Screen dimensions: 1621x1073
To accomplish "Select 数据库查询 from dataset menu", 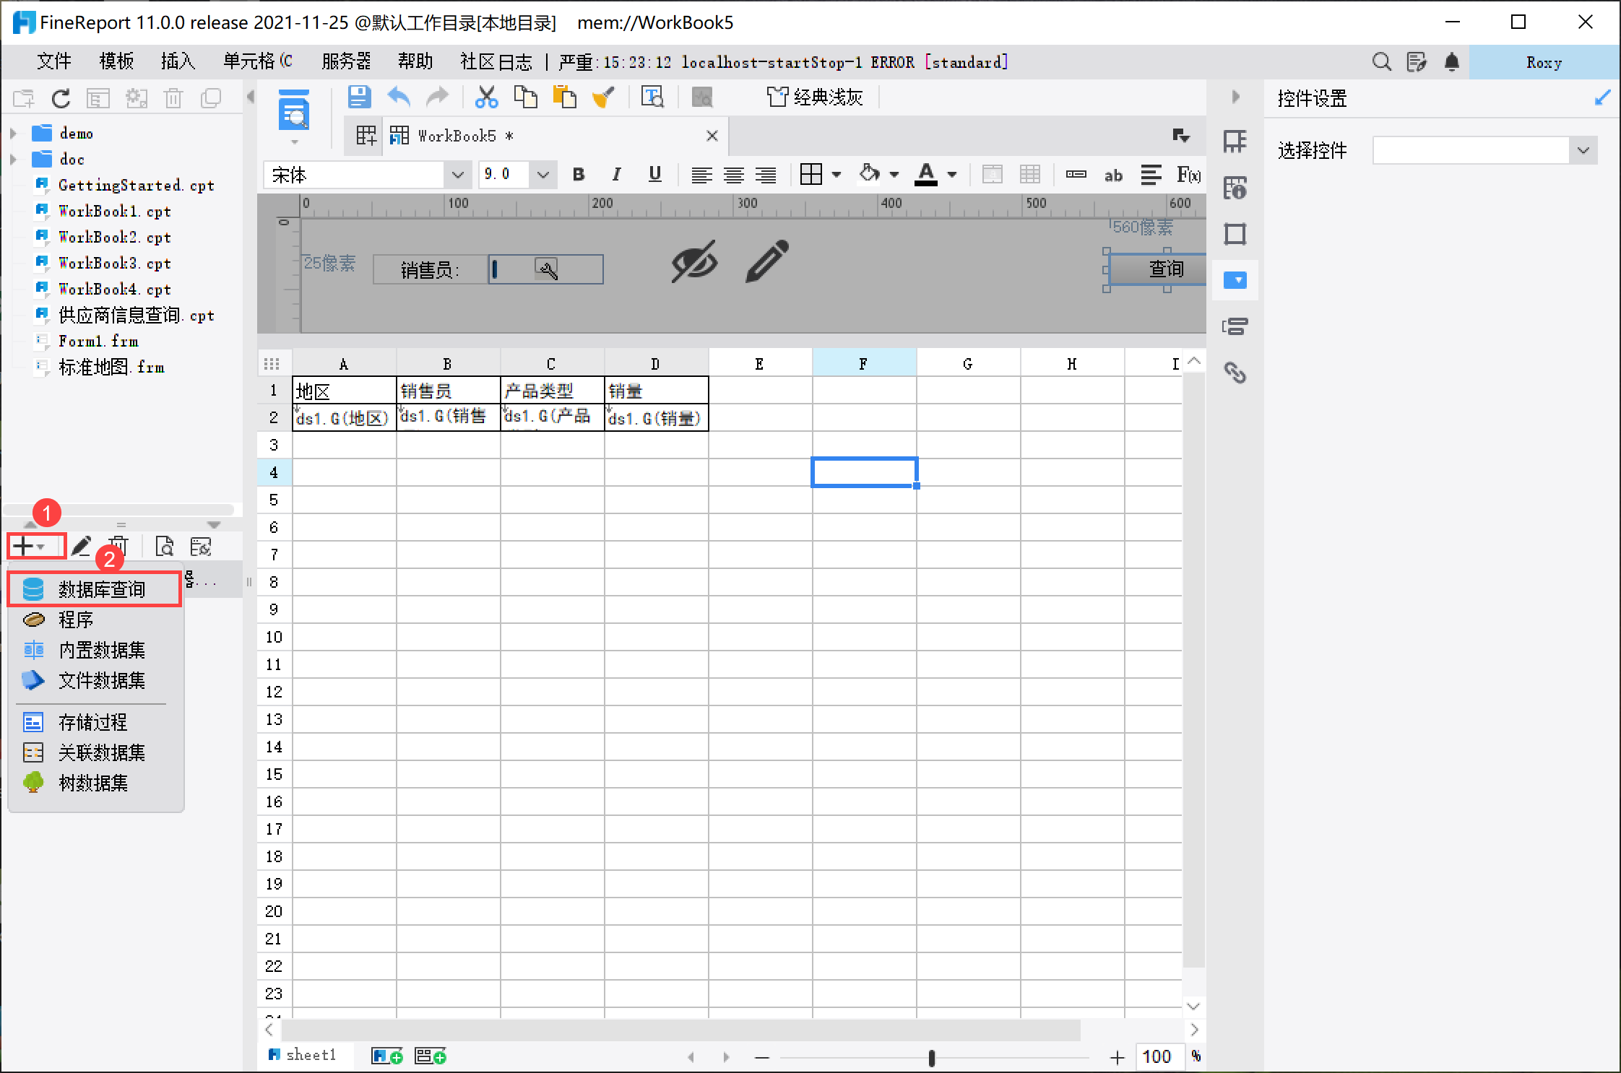I will click(x=101, y=589).
